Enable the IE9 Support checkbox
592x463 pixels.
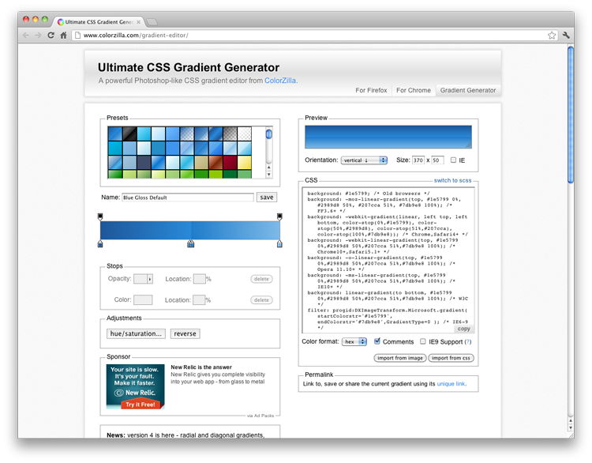423,341
